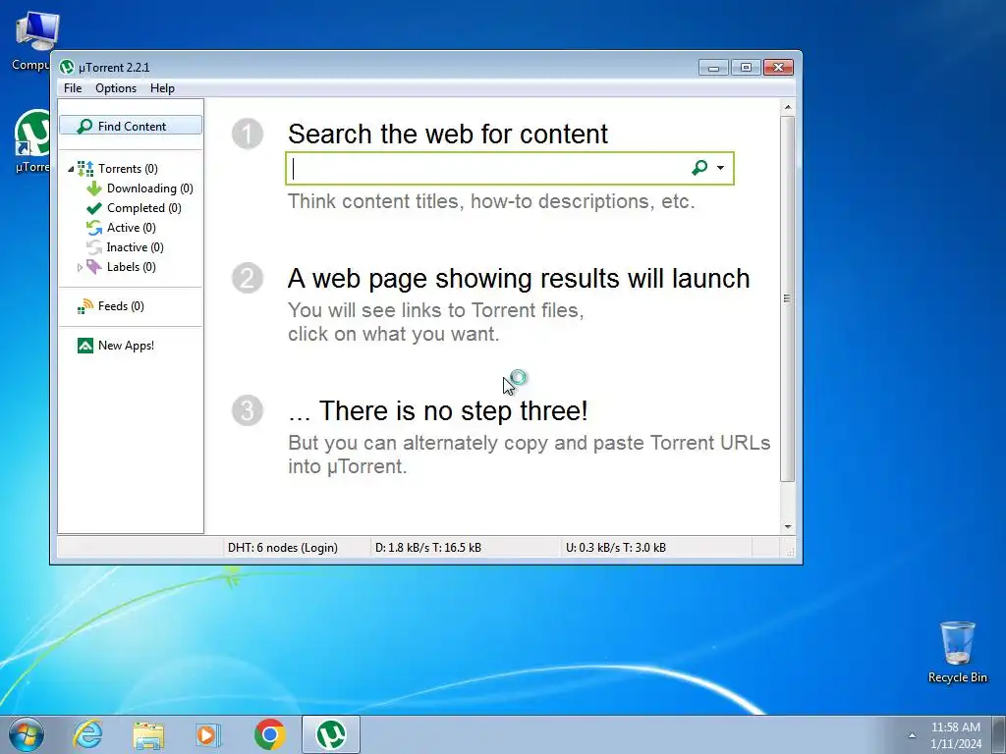Click the vertical scrollbar thumb
The image size is (1006, 754).
(x=788, y=298)
